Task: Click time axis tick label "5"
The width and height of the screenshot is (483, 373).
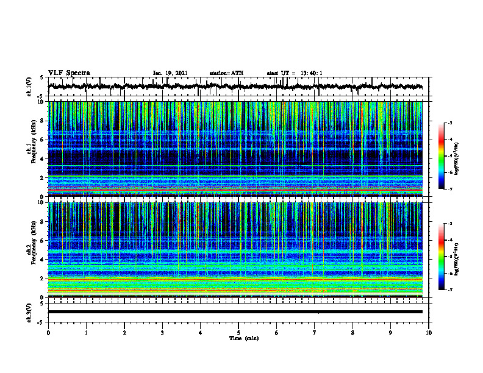Action: (238, 333)
